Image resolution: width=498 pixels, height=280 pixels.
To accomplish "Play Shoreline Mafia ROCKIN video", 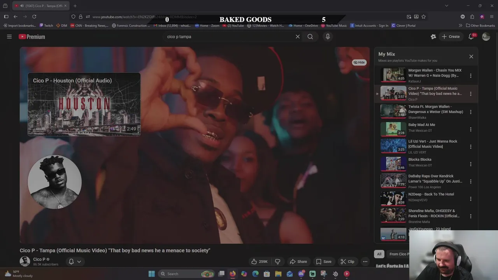I will click(x=422, y=216).
